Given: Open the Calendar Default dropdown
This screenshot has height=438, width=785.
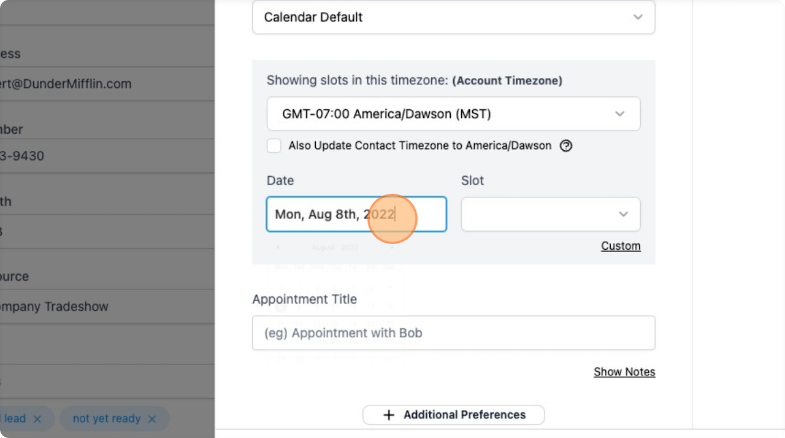Looking at the screenshot, I should (453, 17).
